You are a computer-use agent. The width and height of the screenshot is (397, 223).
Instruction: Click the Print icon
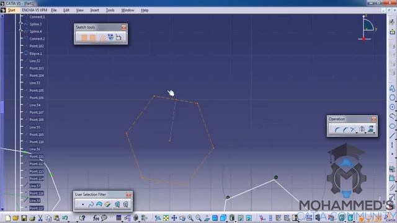[x=32, y=218]
